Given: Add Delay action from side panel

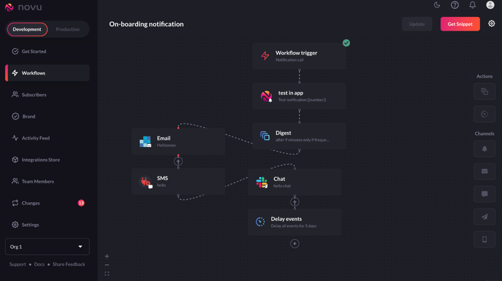Looking at the screenshot, I should point(484,114).
